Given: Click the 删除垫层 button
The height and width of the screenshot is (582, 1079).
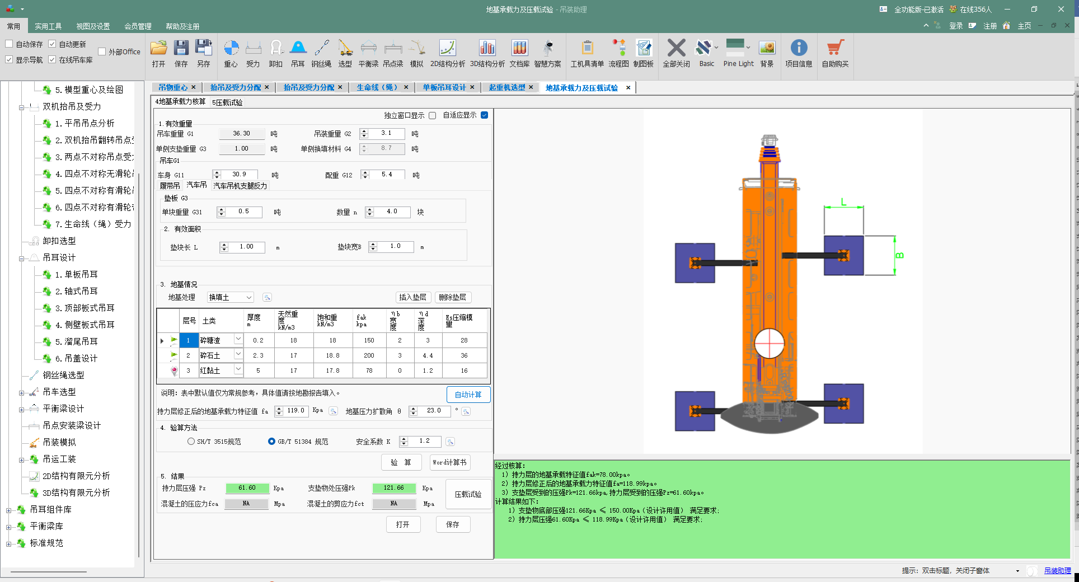Looking at the screenshot, I should pyautogui.click(x=453, y=297).
